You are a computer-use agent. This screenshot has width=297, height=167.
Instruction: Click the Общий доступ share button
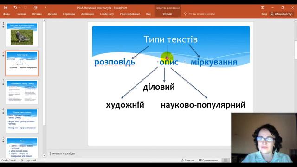point(282,14)
